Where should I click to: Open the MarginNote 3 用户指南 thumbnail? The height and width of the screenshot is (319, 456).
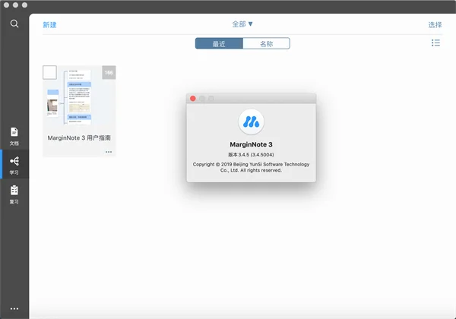[79, 96]
